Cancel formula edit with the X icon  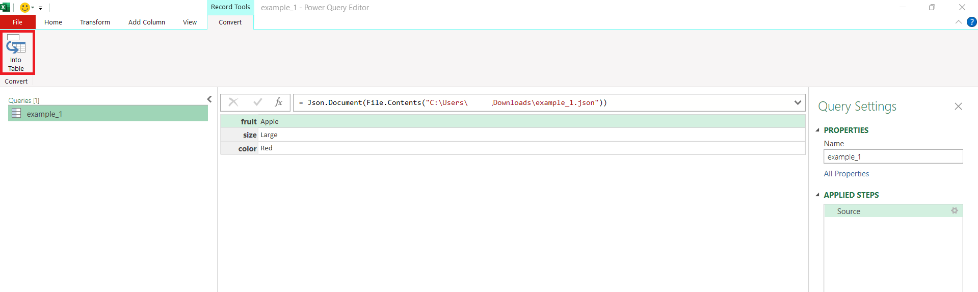click(x=233, y=102)
